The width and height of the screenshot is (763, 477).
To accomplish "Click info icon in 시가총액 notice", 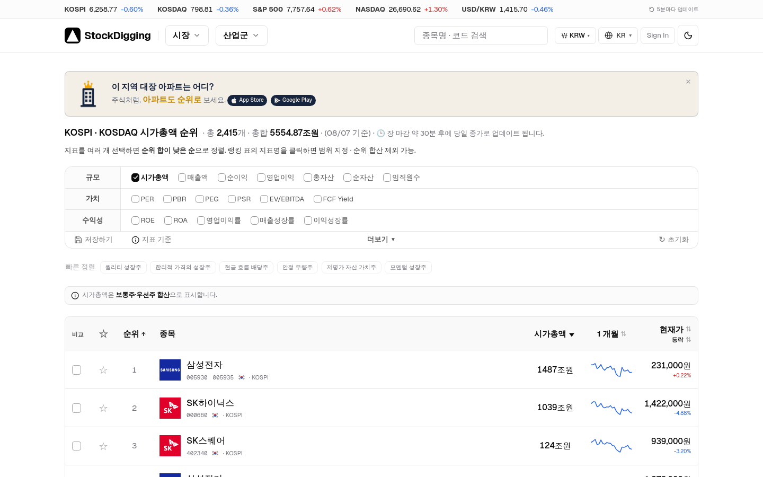I will pyautogui.click(x=75, y=295).
